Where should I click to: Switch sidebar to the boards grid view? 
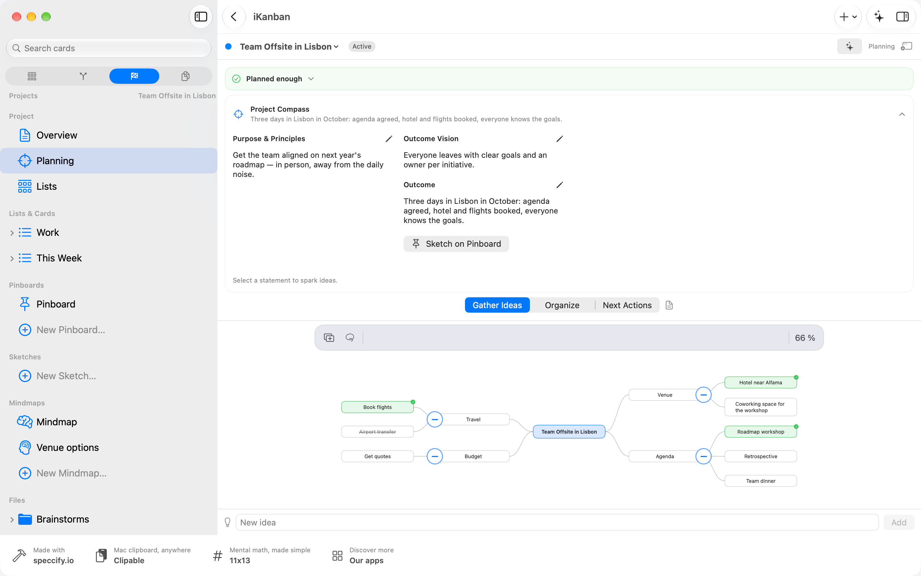pyautogui.click(x=32, y=76)
